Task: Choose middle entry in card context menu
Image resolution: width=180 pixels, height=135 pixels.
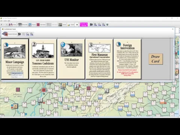Action: click(x=17, y=75)
